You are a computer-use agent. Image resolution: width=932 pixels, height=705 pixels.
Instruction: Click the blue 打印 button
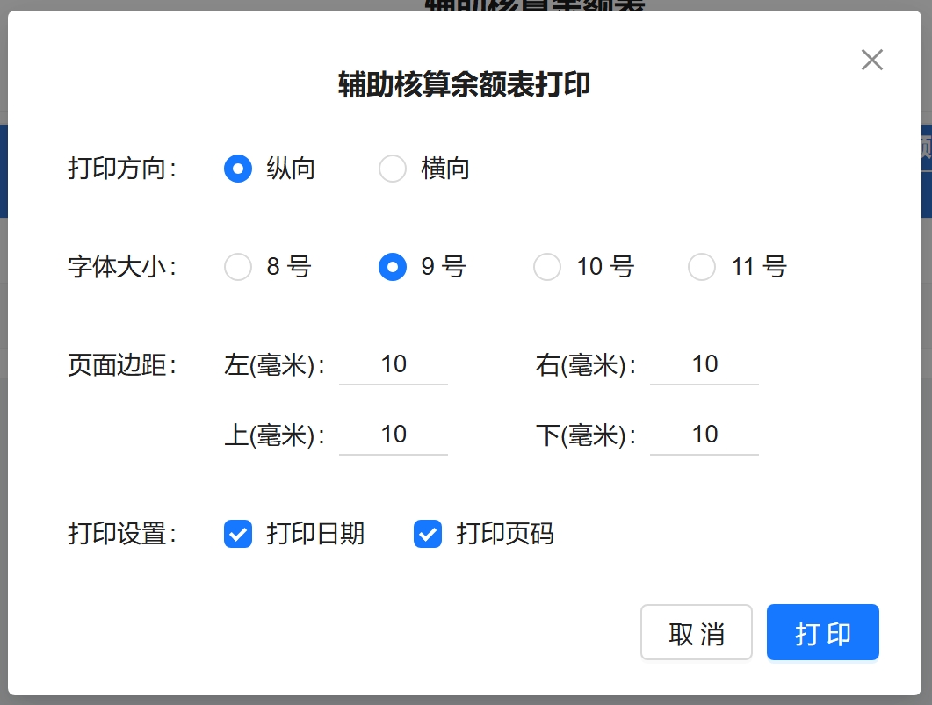pyautogui.click(x=822, y=632)
